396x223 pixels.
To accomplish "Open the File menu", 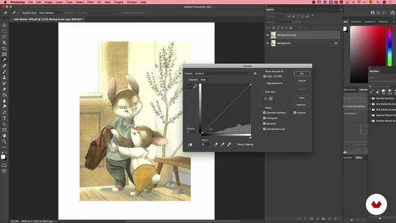I will click(x=30, y=2).
